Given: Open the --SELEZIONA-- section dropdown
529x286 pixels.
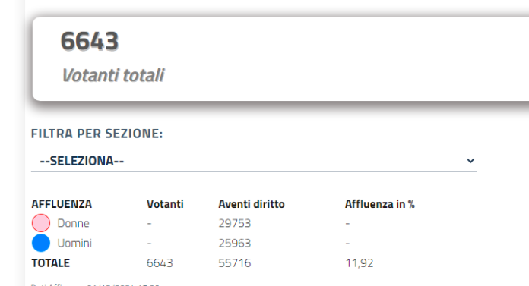Looking at the screenshot, I should pos(254,161).
